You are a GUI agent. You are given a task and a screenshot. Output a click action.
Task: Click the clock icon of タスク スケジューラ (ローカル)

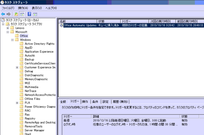[x=3, y=20]
